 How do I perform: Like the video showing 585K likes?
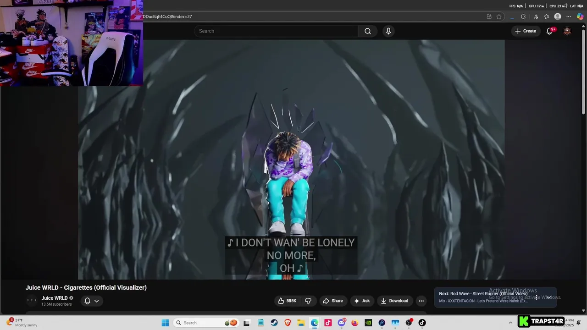coord(287,301)
